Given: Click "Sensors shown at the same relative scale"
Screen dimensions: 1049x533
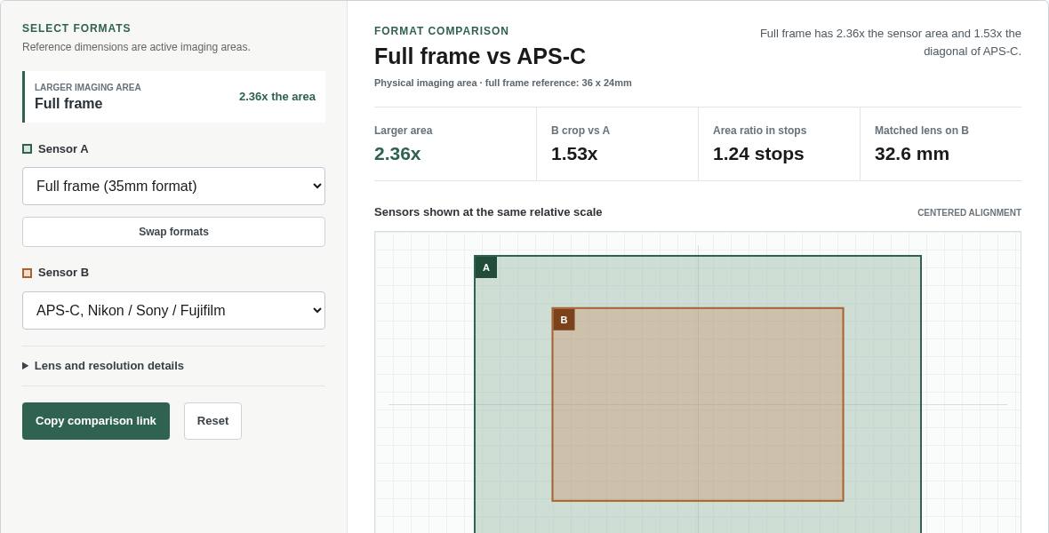Looking at the screenshot, I should pyautogui.click(x=488, y=212).
